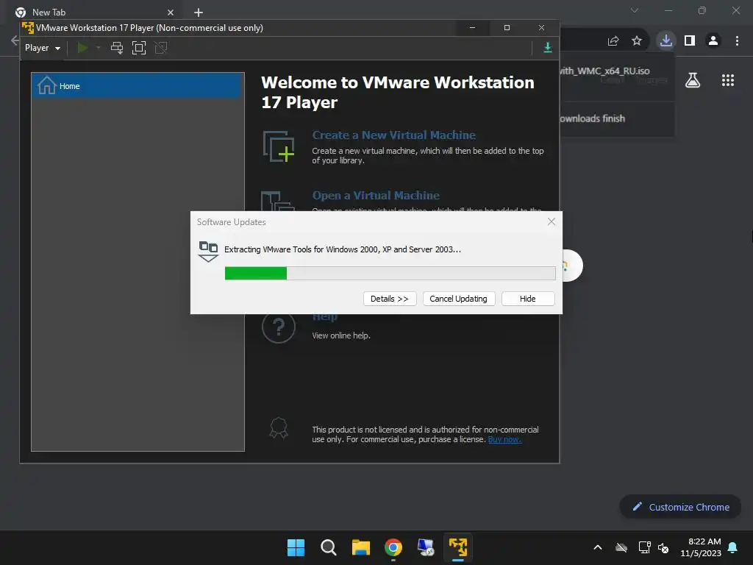The width and height of the screenshot is (753, 565).
Task: Click Chrome Labs flask icon
Action: pyautogui.click(x=693, y=79)
